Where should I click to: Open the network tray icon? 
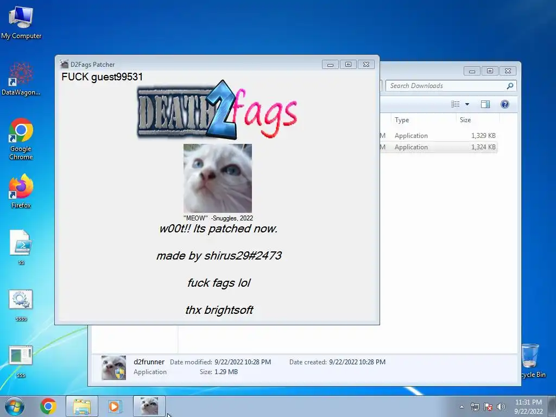(x=475, y=407)
